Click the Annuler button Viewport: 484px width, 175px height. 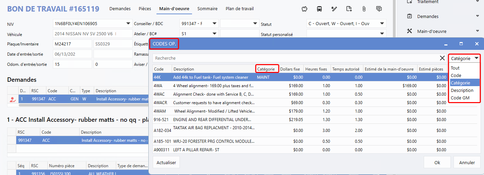[467, 162]
